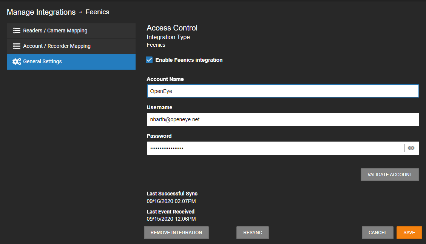The height and width of the screenshot is (244, 426).
Task: Click into the Username field
Action: point(283,119)
